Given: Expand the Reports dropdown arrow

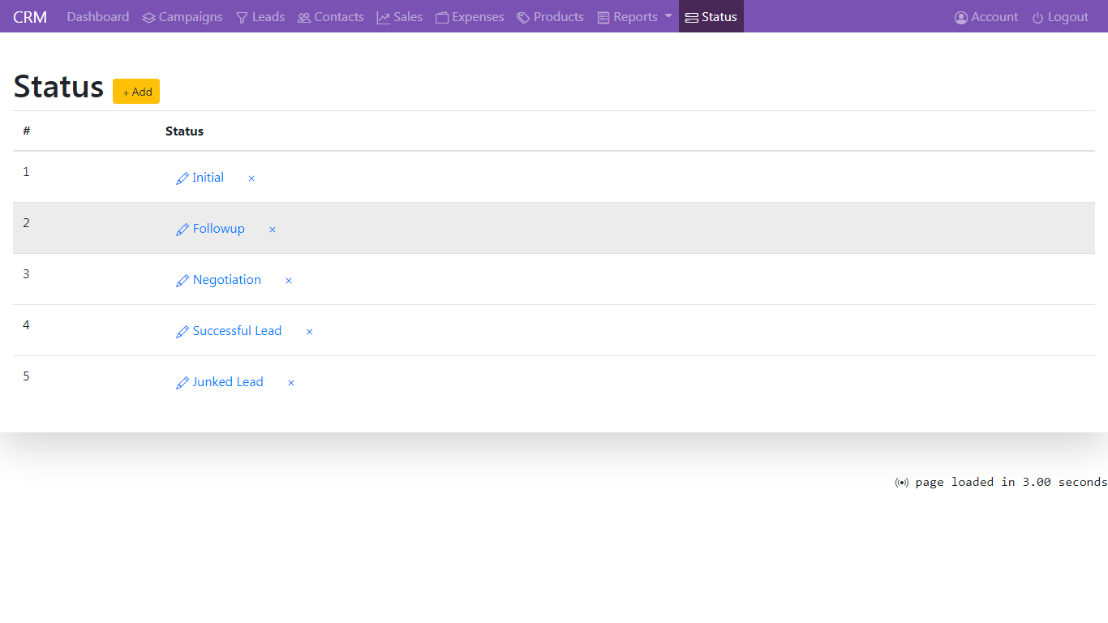Looking at the screenshot, I should click(668, 16).
